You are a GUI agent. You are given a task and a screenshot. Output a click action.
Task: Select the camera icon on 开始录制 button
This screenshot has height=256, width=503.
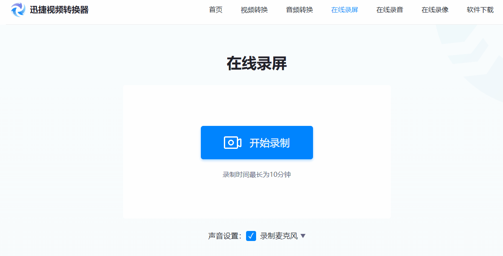pos(233,142)
